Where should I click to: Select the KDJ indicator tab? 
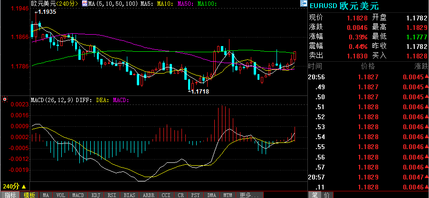95,195
